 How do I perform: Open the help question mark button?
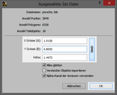[x=100, y=3]
